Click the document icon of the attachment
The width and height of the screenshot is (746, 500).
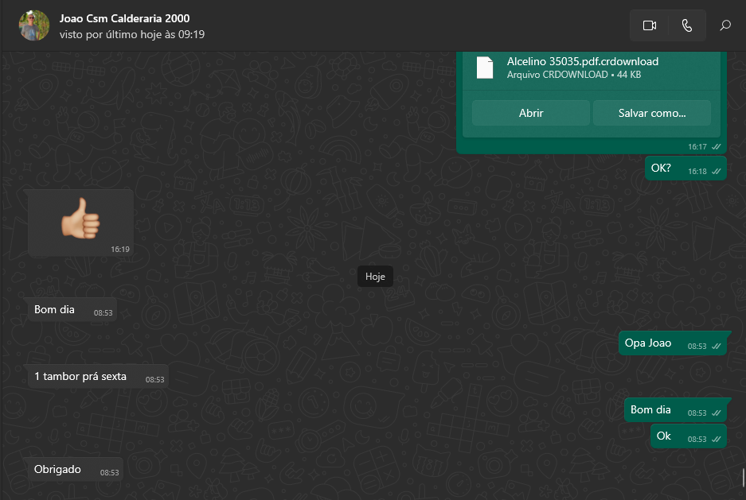[x=485, y=68]
